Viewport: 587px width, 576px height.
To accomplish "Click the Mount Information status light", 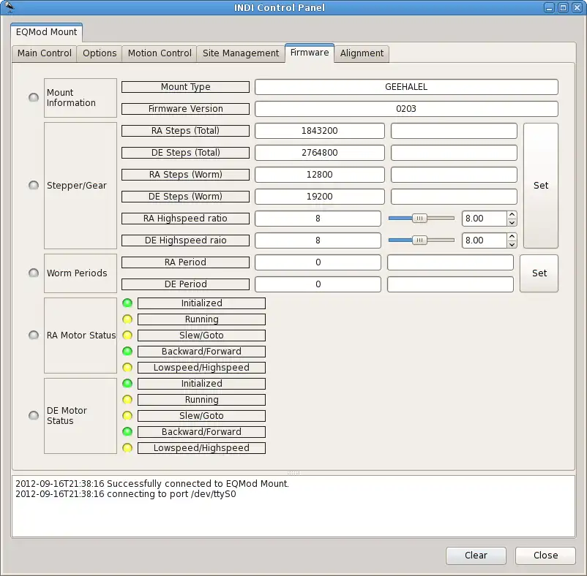I will pos(34,98).
